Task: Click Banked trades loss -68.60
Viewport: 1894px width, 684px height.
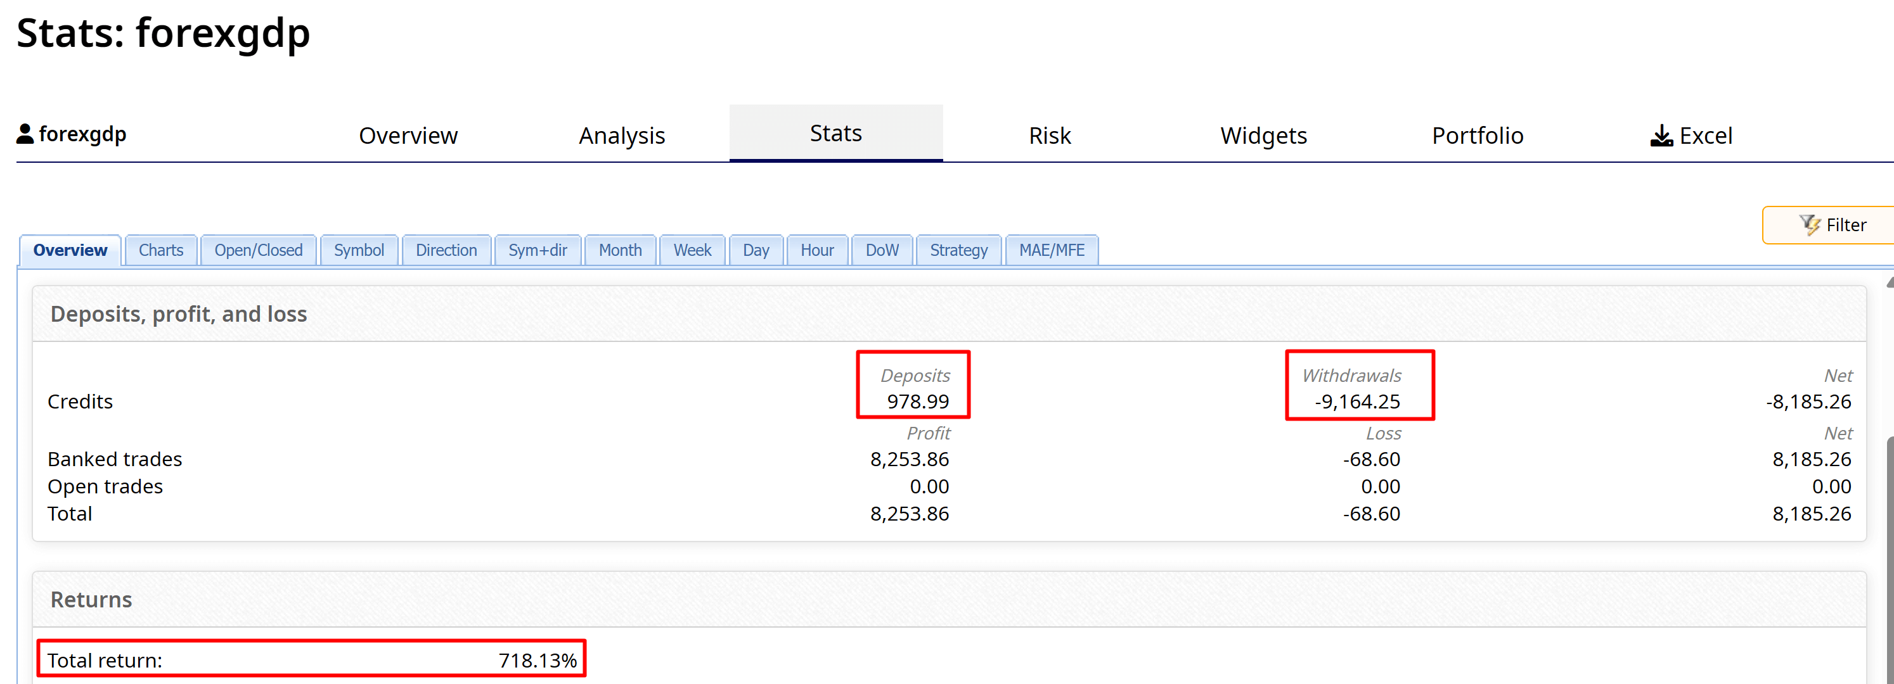Action: coord(1371,459)
